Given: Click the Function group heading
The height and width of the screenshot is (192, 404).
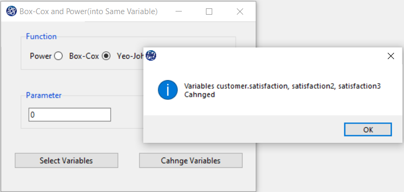Looking at the screenshot, I should pos(41,36).
